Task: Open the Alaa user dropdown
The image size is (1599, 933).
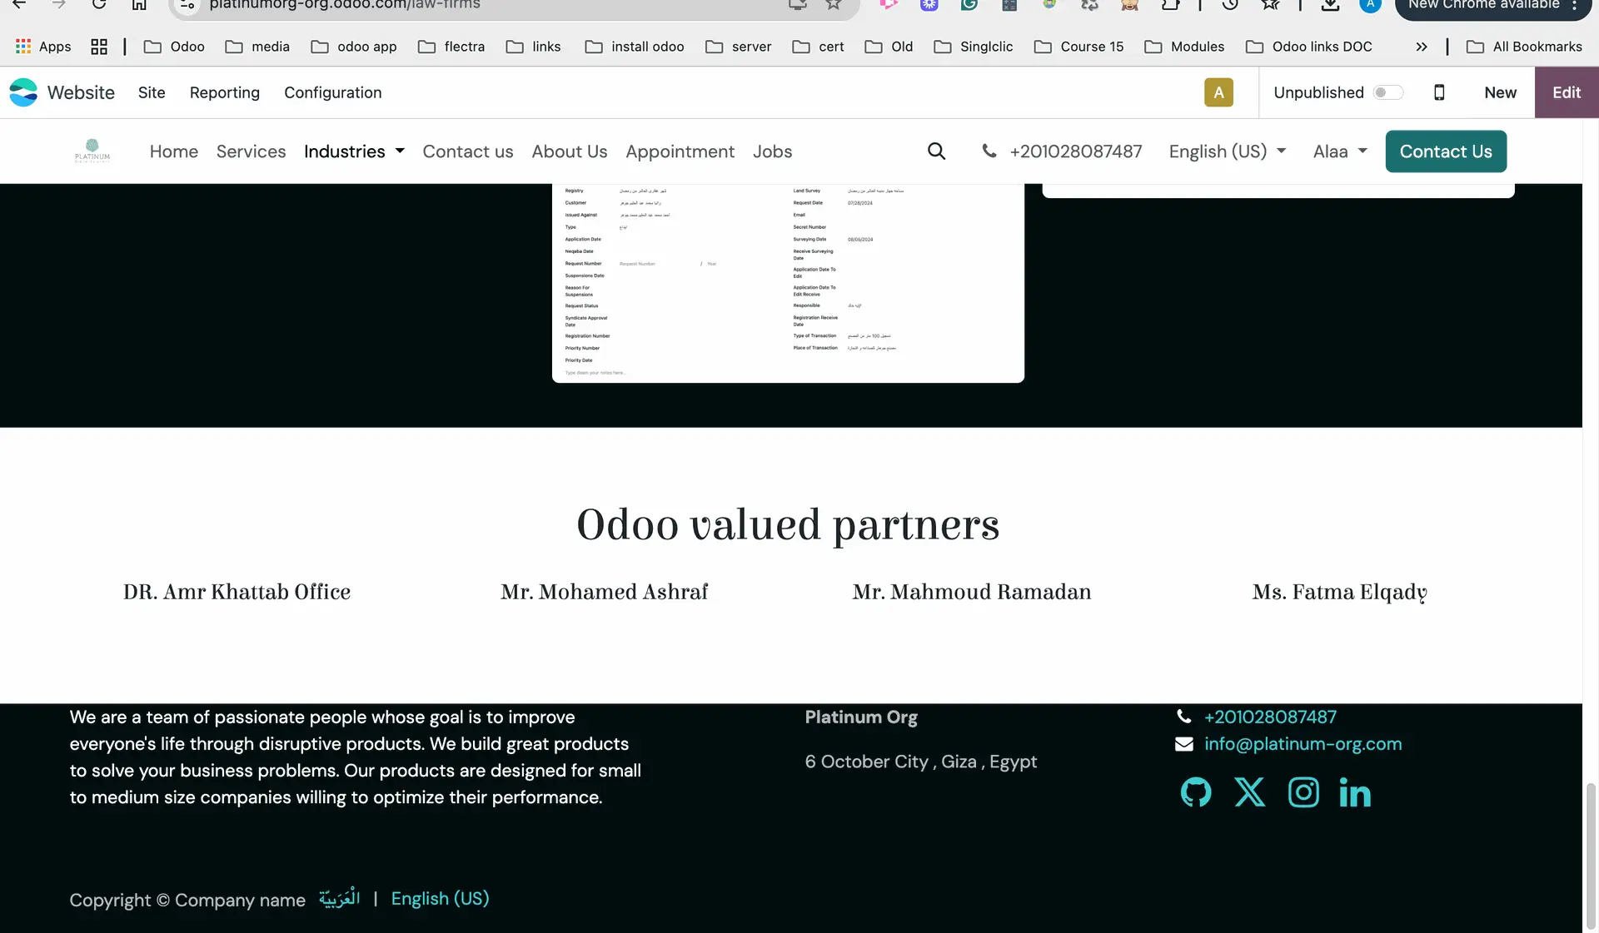Action: point(1340,151)
